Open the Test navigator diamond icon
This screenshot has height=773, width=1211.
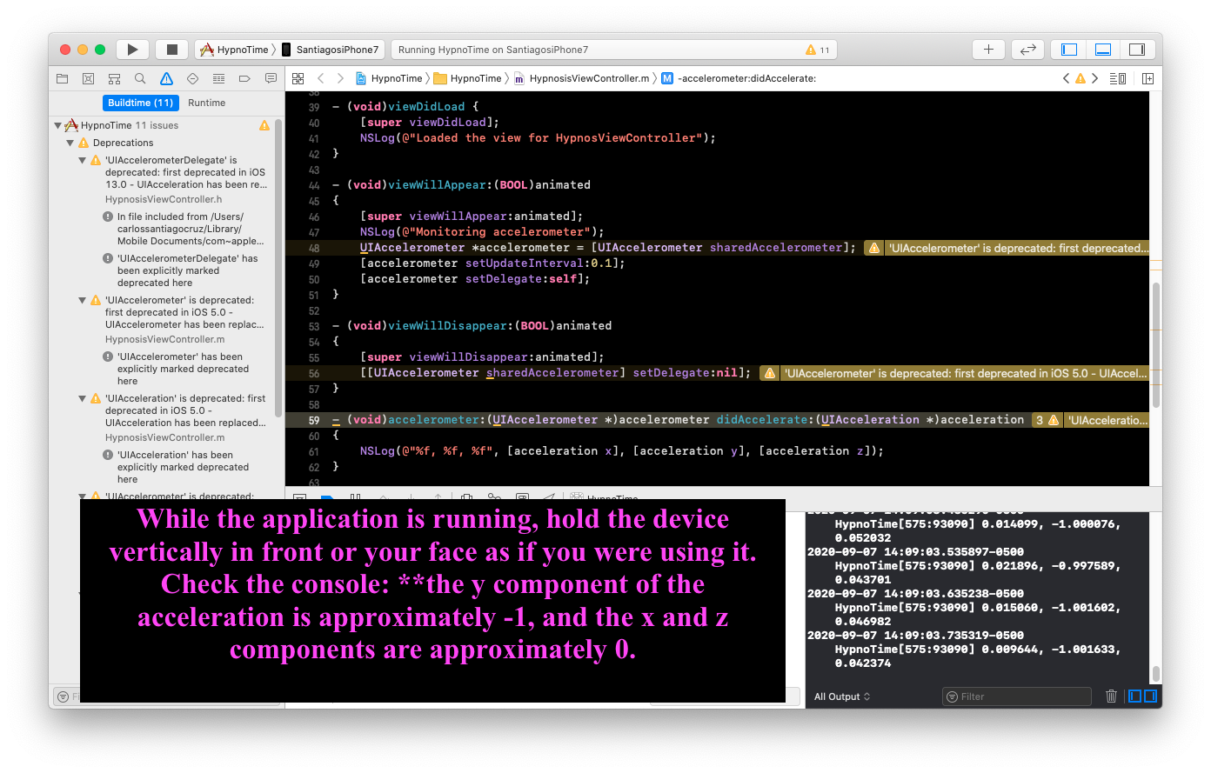192,78
